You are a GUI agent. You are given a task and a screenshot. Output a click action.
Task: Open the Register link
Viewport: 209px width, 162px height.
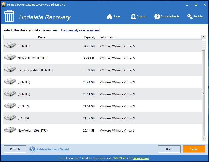click(198, 16)
